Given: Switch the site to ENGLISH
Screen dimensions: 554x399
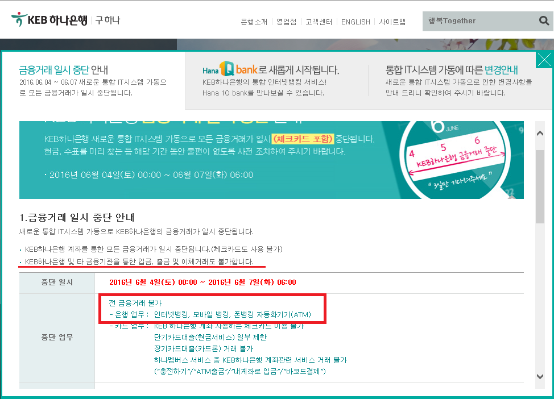Looking at the screenshot, I should tap(355, 22).
